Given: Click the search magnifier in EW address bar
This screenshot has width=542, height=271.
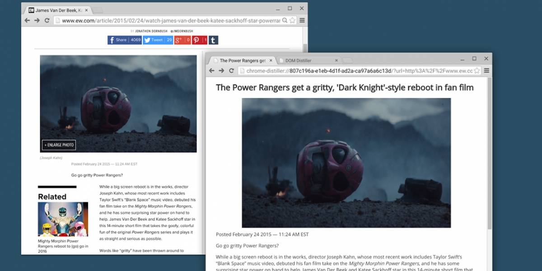Looking at the screenshot, I should tap(285, 20).
